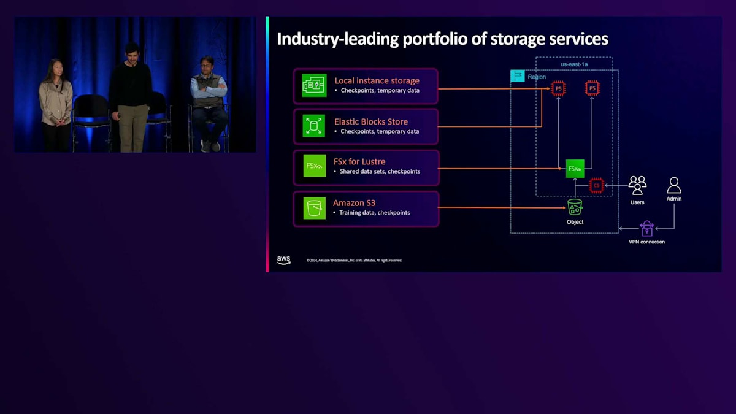Screen dimensions: 736x414
Task: Click the green FSx icon inside the us-east-1a box
Action: tap(575, 169)
